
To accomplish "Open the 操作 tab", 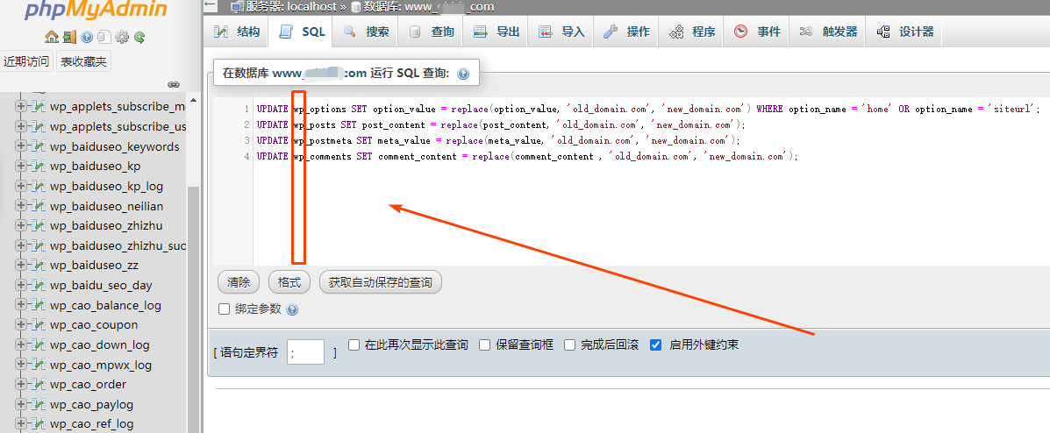I will tap(626, 32).
